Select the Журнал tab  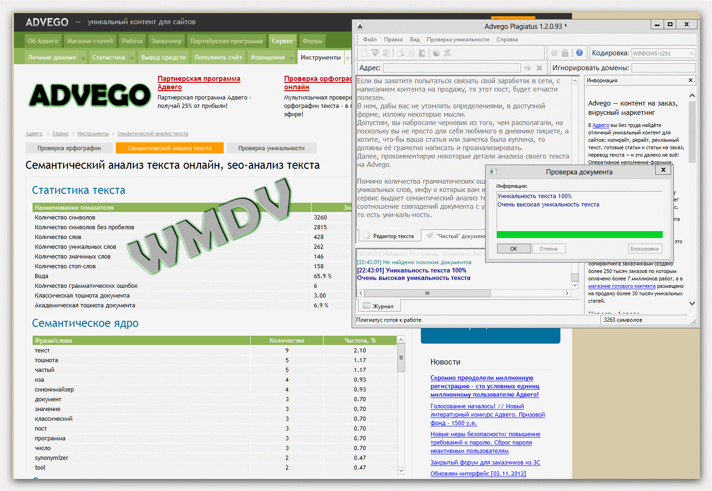pyautogui.click(x=379, y=306)
